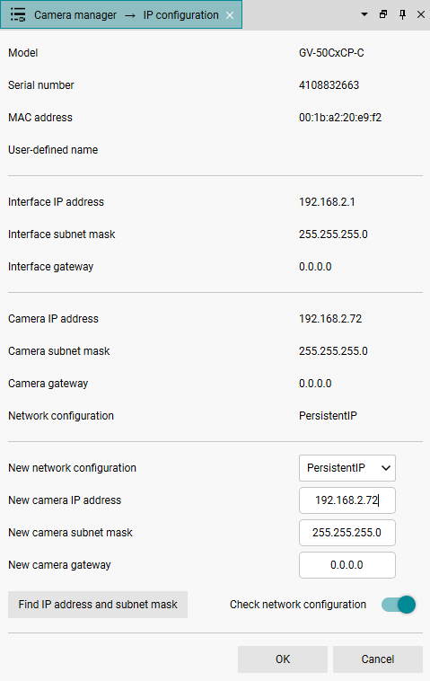Close the panel with the X icon
This screenshot has width=430, height=681.
[421, 14]
